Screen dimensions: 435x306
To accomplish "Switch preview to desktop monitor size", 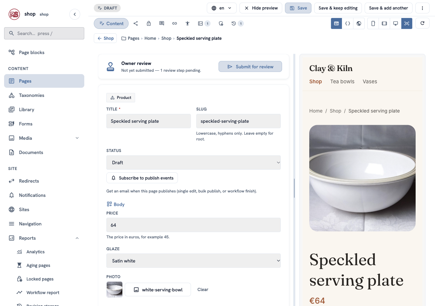I will tap(396, 23).
